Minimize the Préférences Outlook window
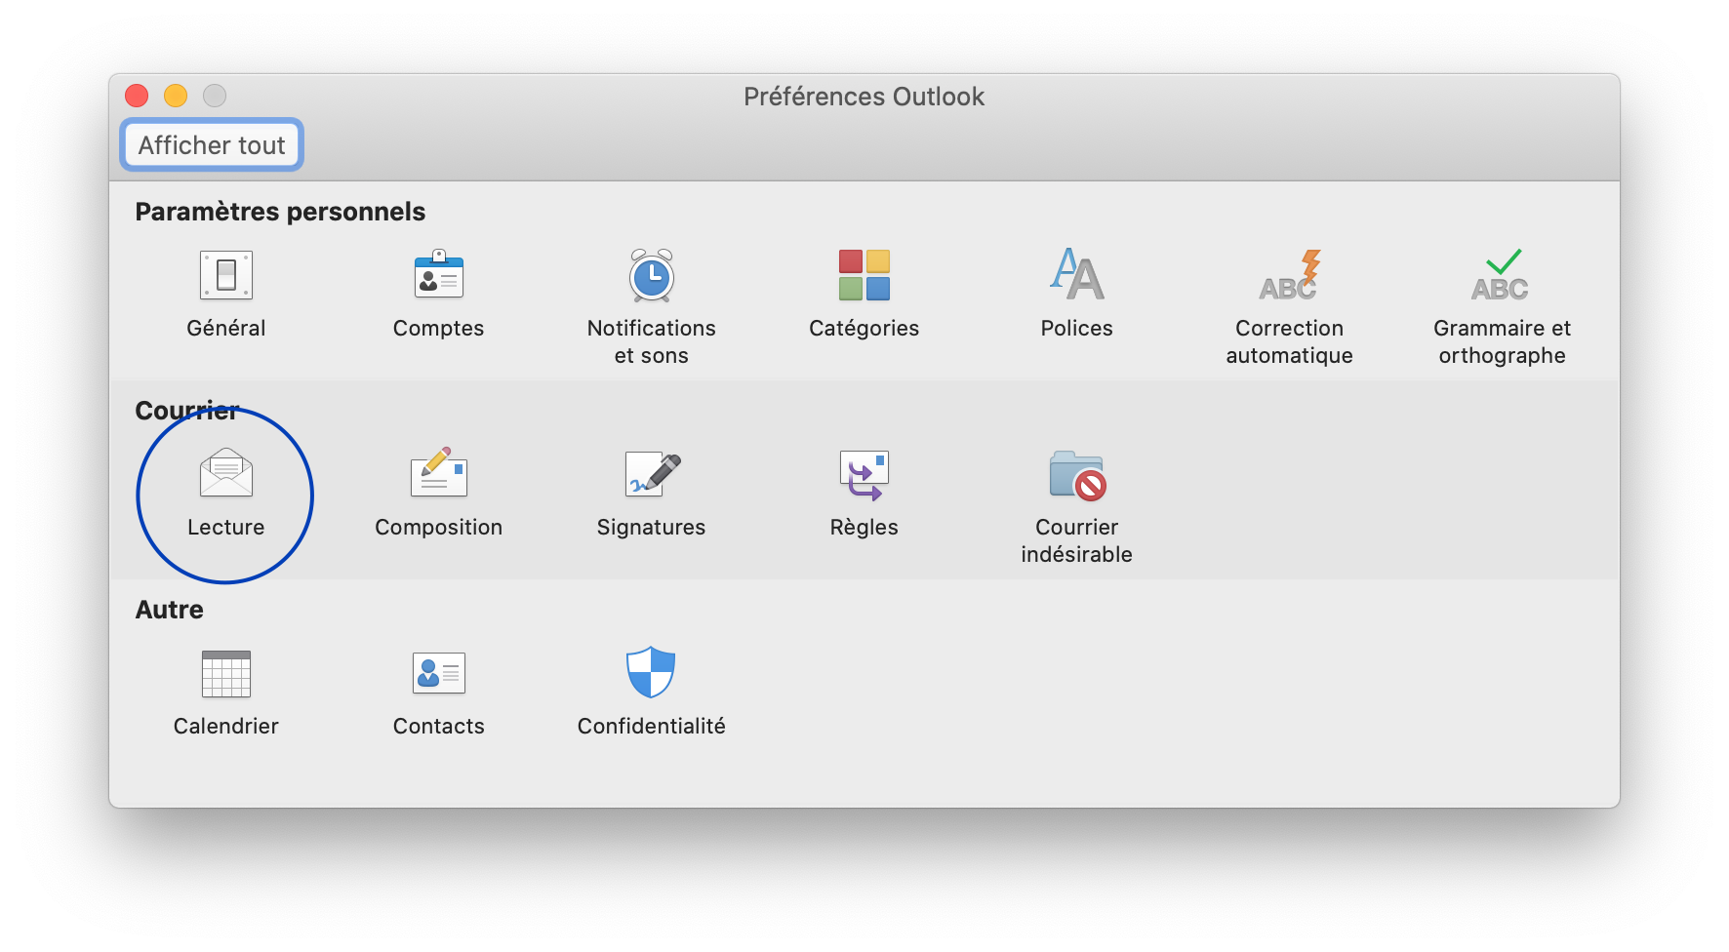Image resolution: width=1729 pixels, height=952 pixels. click(x=176, y=96)
